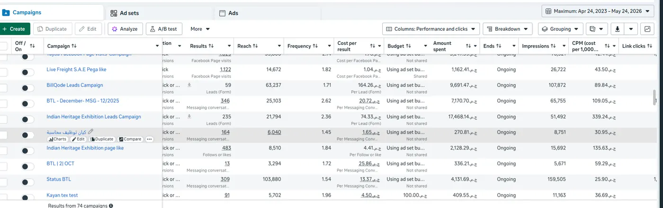Click info icon beside Results from 74 campaigns
Viewport: 663px width, 208px height.
tap(111, 206)
